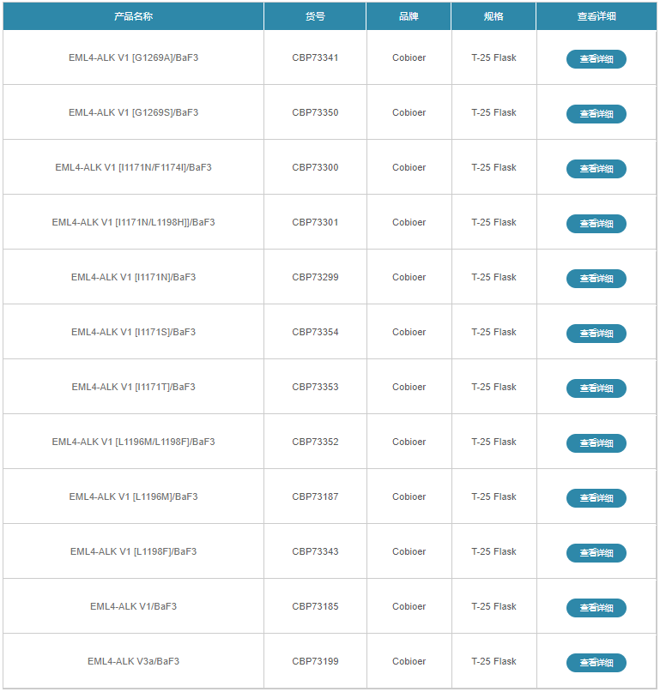View details for the [L1196M/L1198F] product

(x=596, y=443)
